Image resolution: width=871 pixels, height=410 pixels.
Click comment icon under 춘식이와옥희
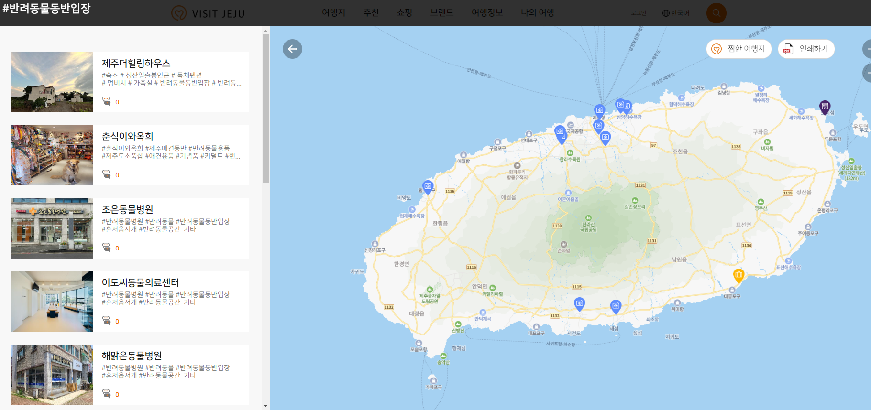pyautogui.click(x=106, y=174)
